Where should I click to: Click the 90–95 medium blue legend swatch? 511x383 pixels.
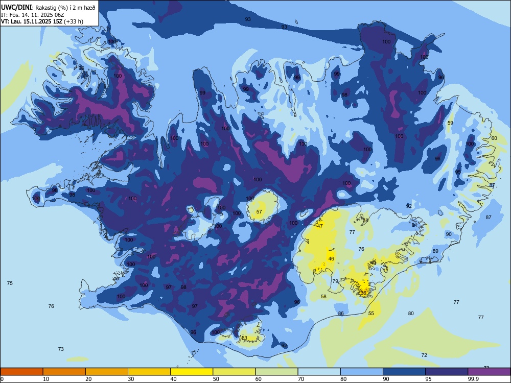[404, 372]
